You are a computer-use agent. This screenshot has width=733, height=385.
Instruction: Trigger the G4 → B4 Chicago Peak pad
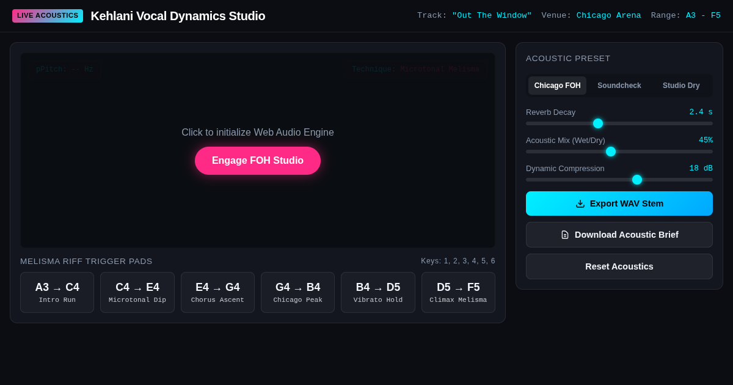(x=298, y=292)
